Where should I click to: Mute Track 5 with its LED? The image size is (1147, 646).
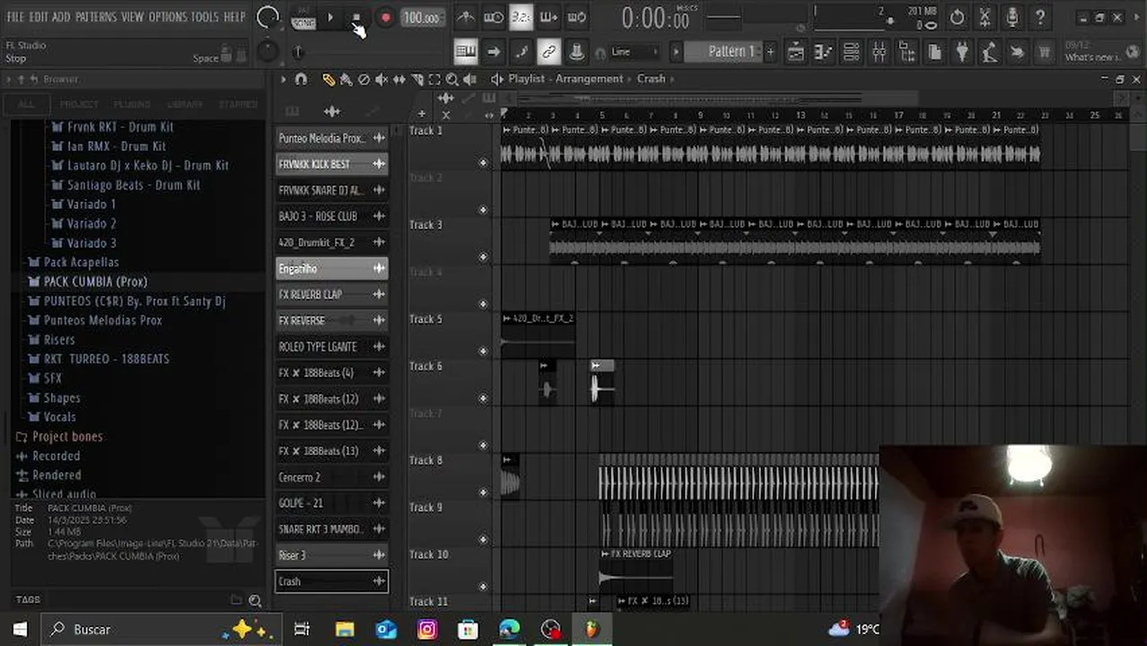(x=483, y=351)
